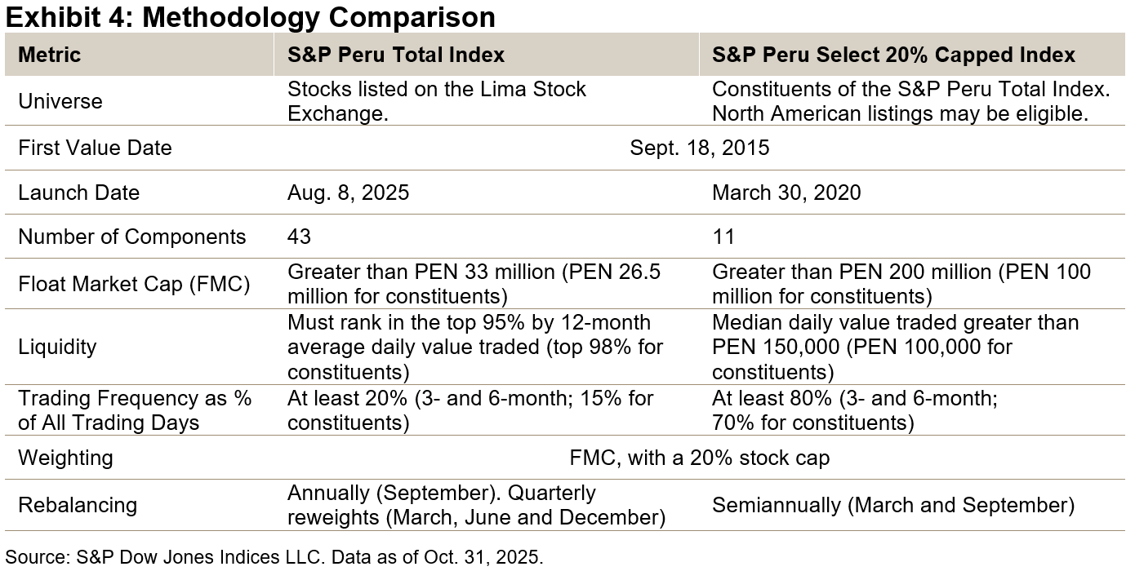Select the component count 43
Screen dimensions: 1135x571
click(300, 237)
